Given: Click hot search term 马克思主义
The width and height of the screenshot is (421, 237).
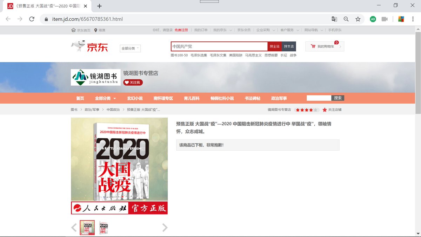Looking at the screenshot, I should click(253, 55).
